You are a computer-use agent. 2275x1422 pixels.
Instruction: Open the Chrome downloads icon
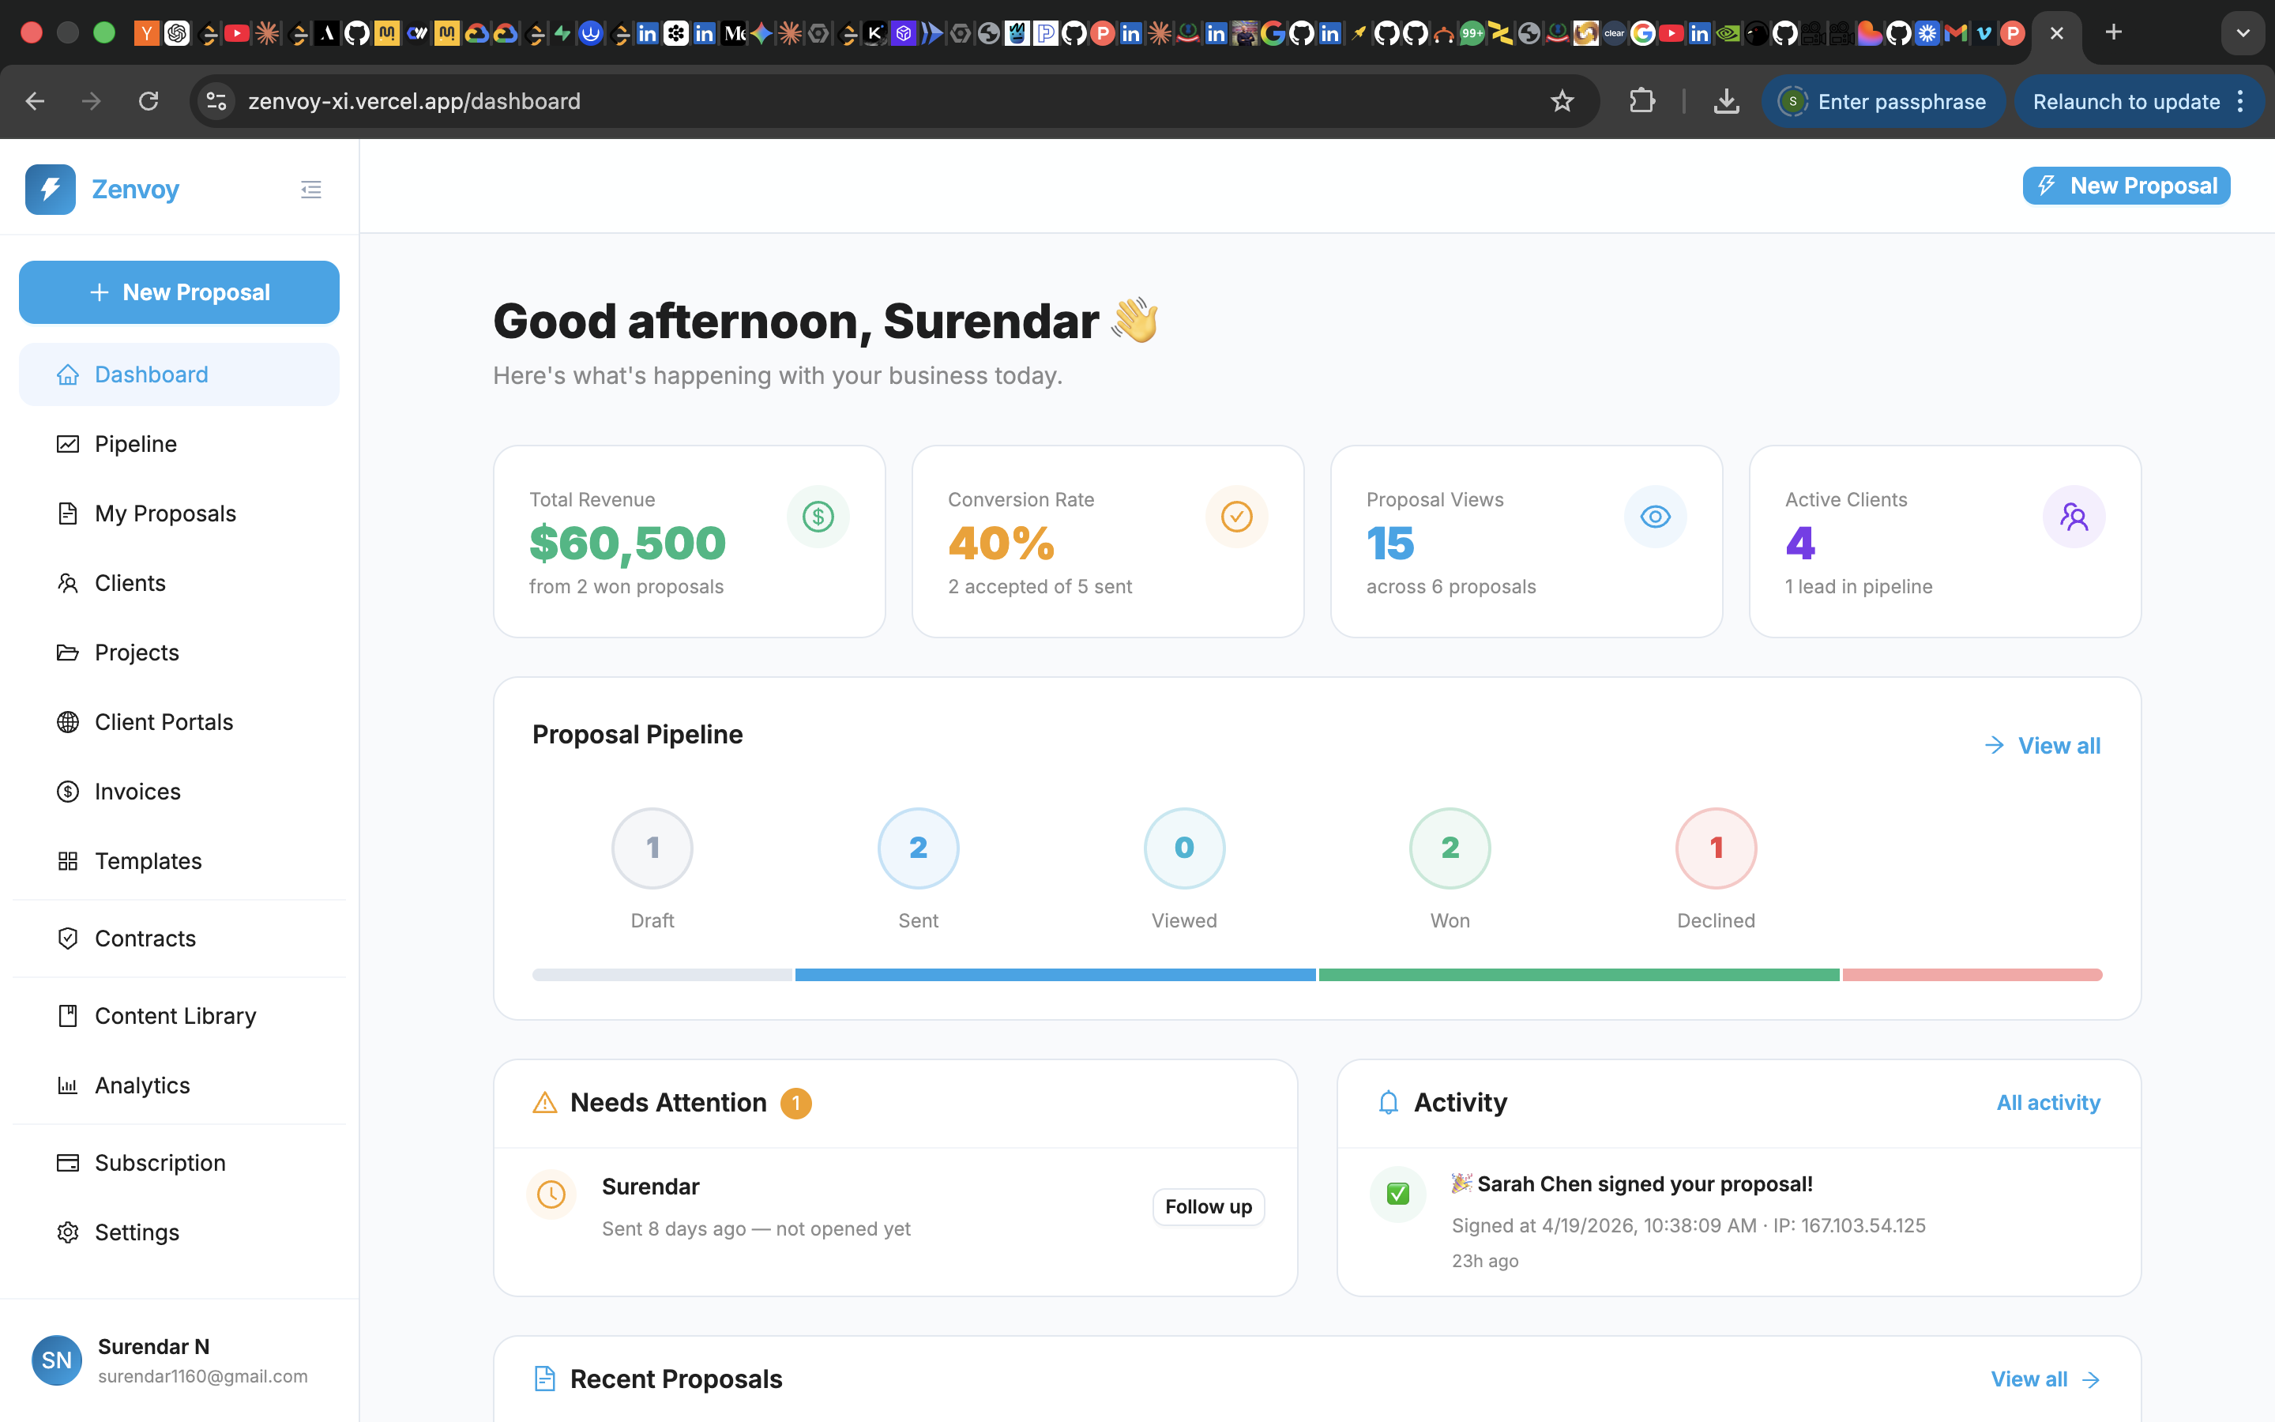1726,102
